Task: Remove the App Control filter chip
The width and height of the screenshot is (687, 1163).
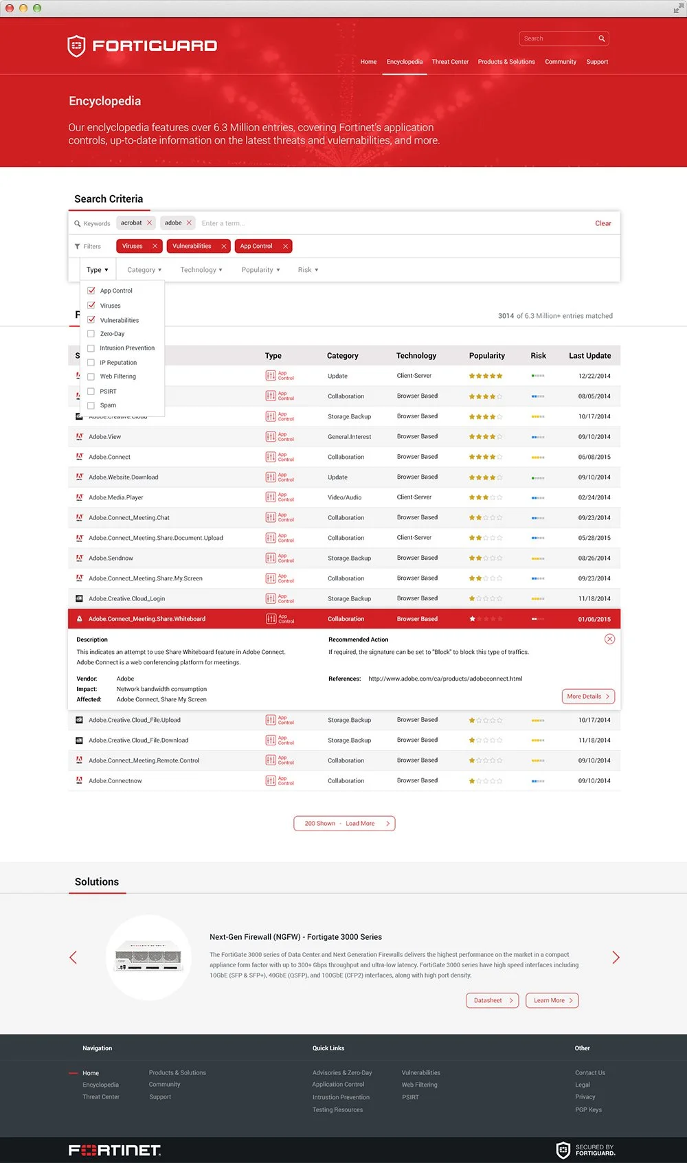Action: coord(285,246)
